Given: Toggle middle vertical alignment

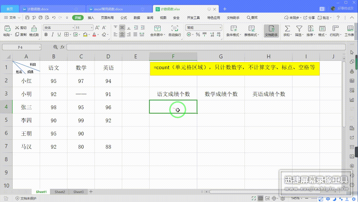Looking at the screenshot, I should [x=122, y=28].
